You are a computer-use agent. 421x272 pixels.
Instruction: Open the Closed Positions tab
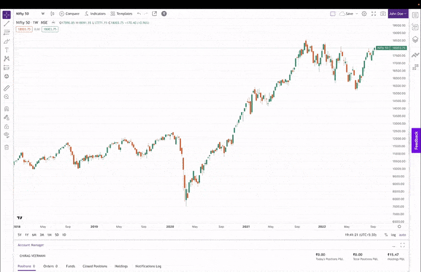(x=95, y=266)
